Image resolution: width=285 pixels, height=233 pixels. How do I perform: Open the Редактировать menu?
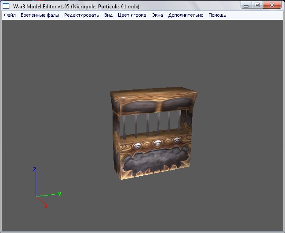pos(81,15)
